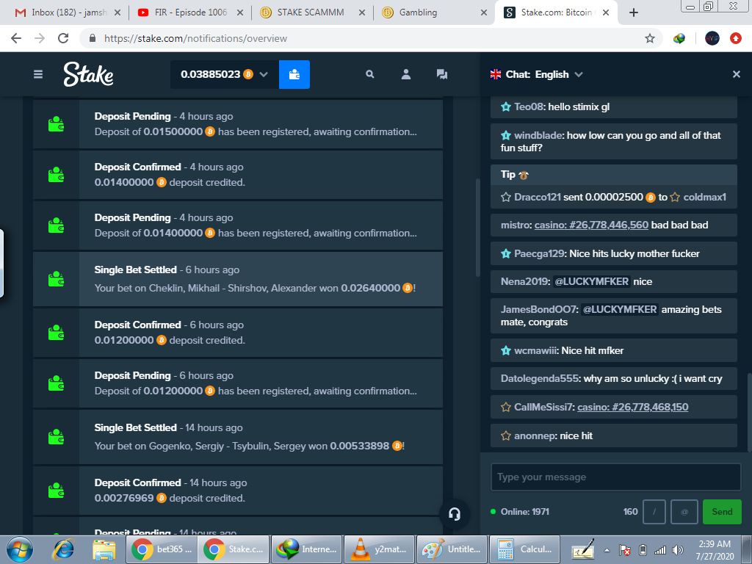Viewport: 752px width, 564px height.
Task: Open the Single Bet Settled 6 hours ago notification
Action: (237, 279)
